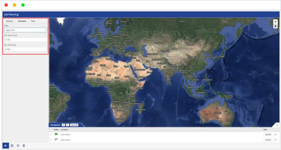Click the map layers icon at top right
This screenshot has height=150, width=281.
tap(275, 22)
